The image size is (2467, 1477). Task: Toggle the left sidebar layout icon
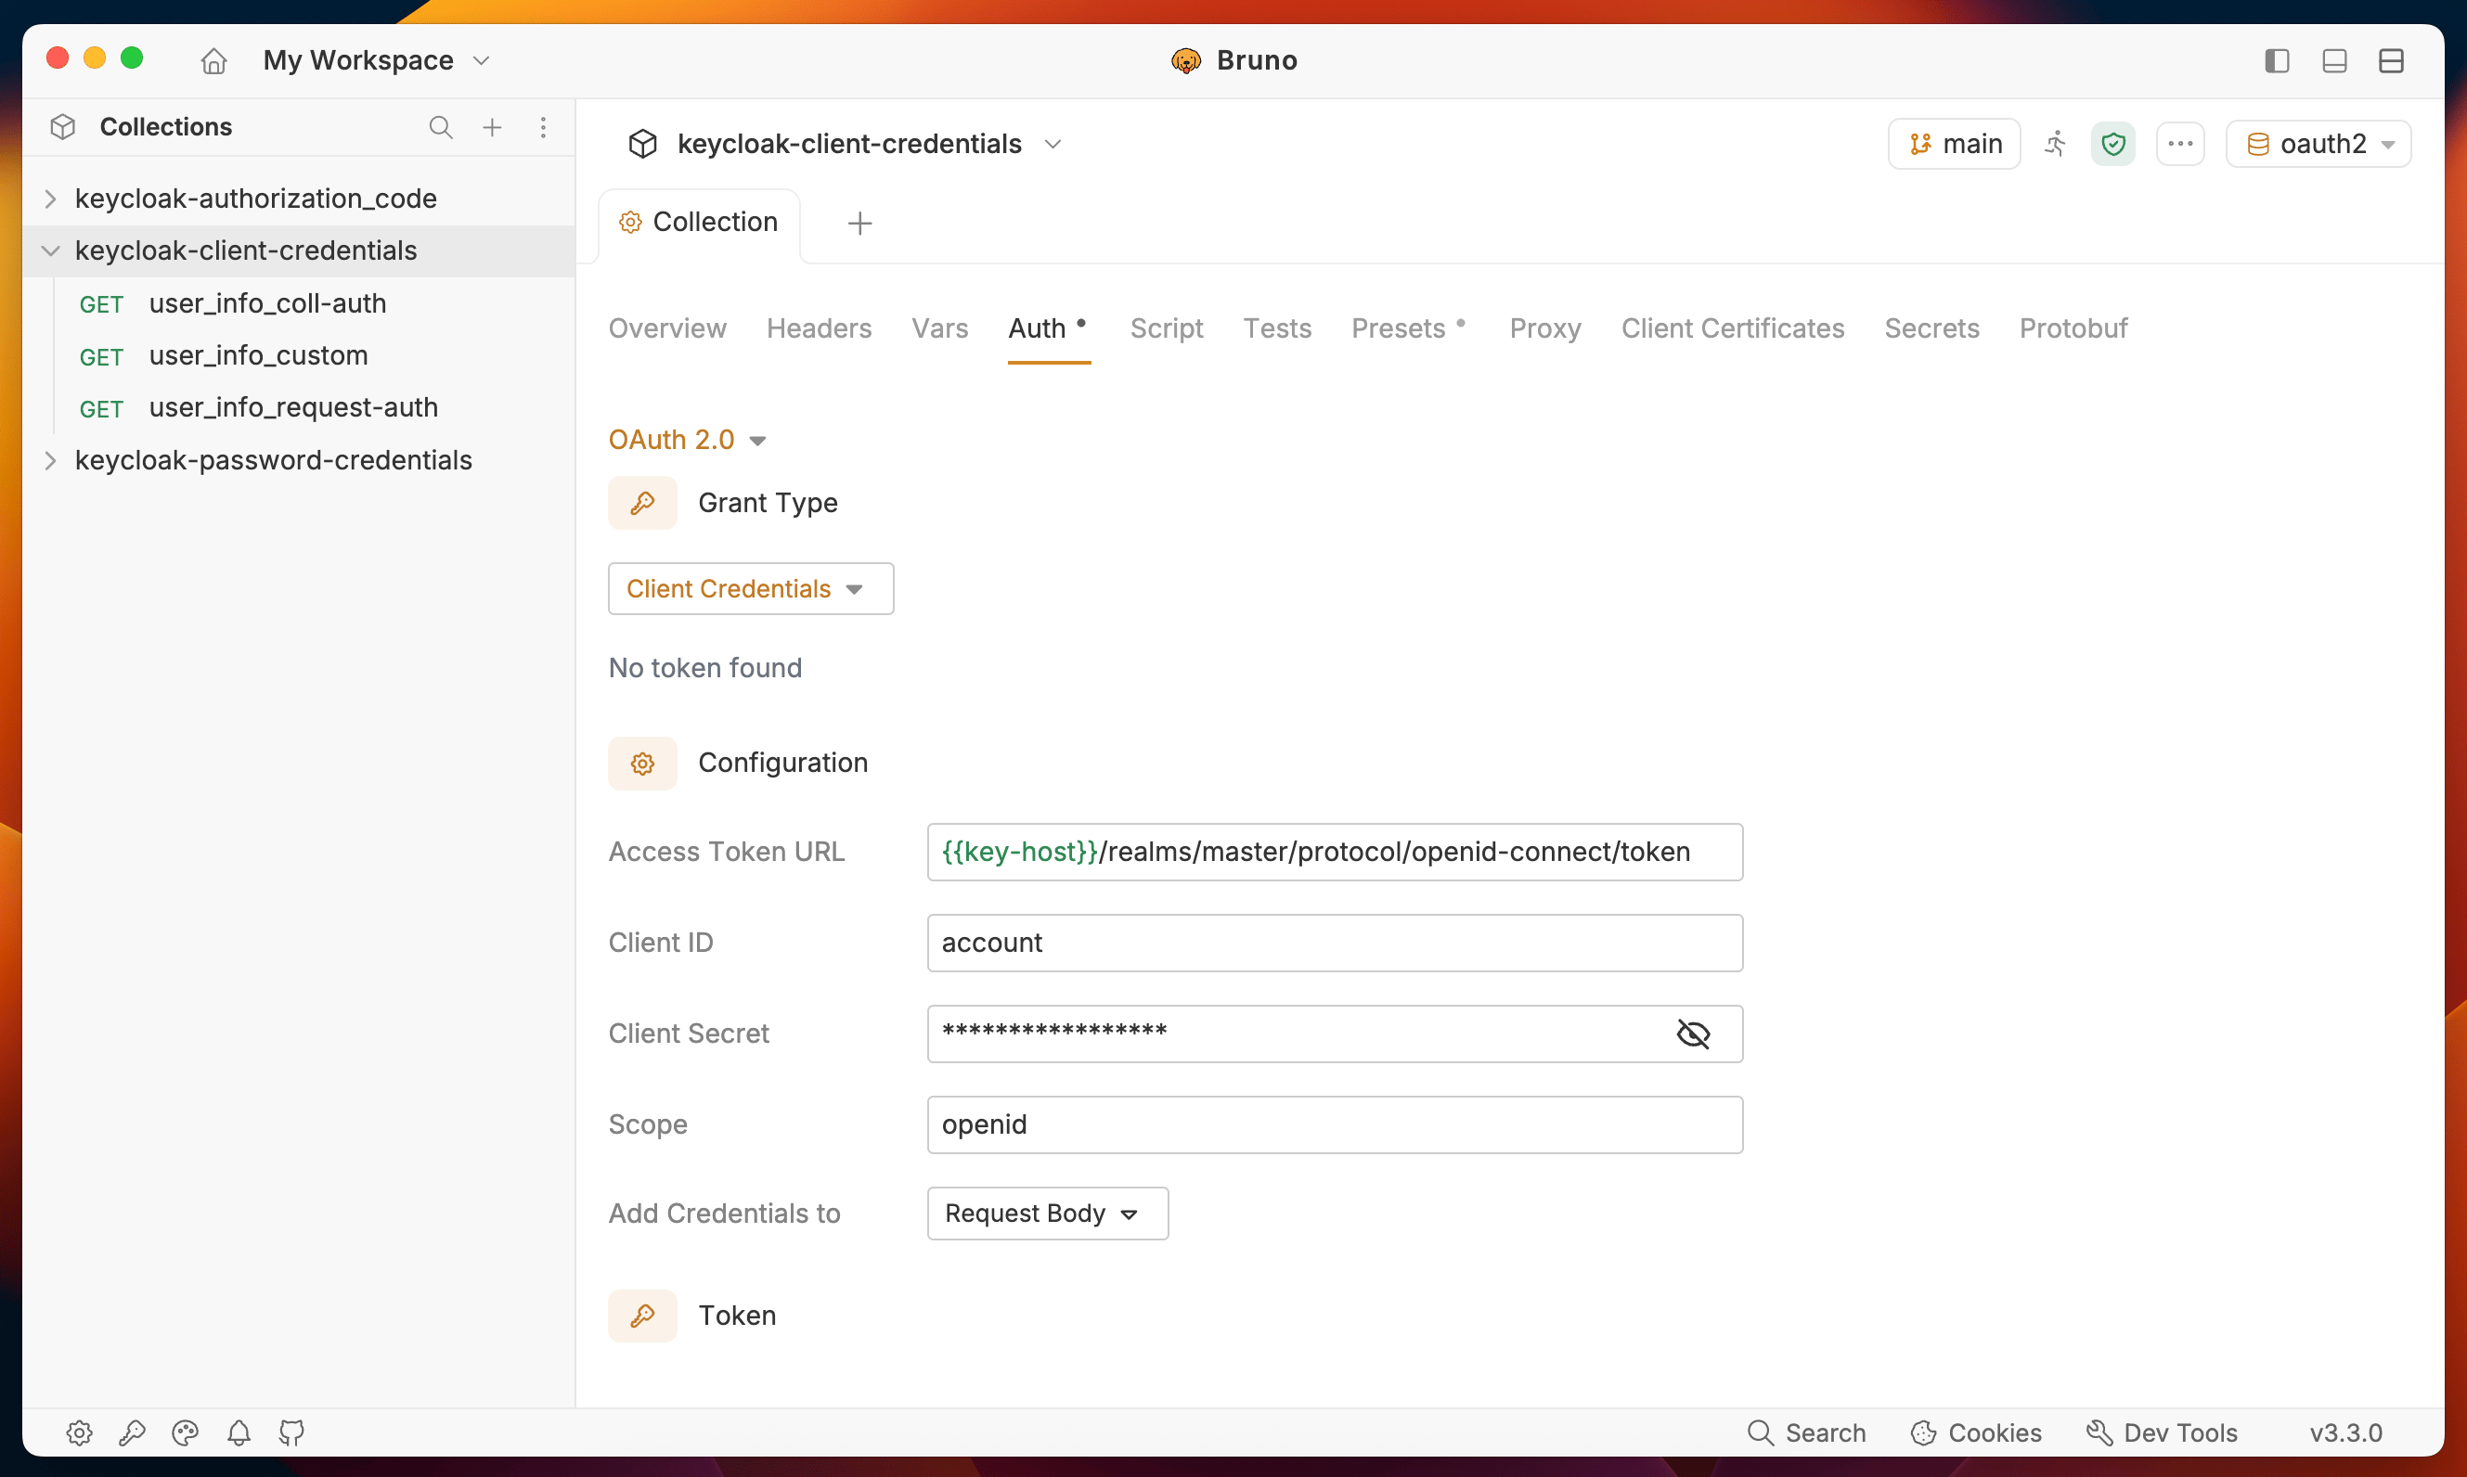2276,60
